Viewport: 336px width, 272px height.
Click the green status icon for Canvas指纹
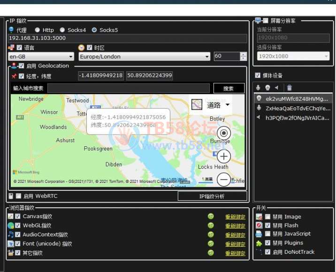click(211, 216)
